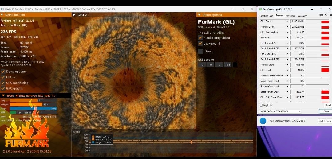Screen dimensions: 332x159
Task: Open the Board Power Draw dropdown
Action: [x=287, y=92]
